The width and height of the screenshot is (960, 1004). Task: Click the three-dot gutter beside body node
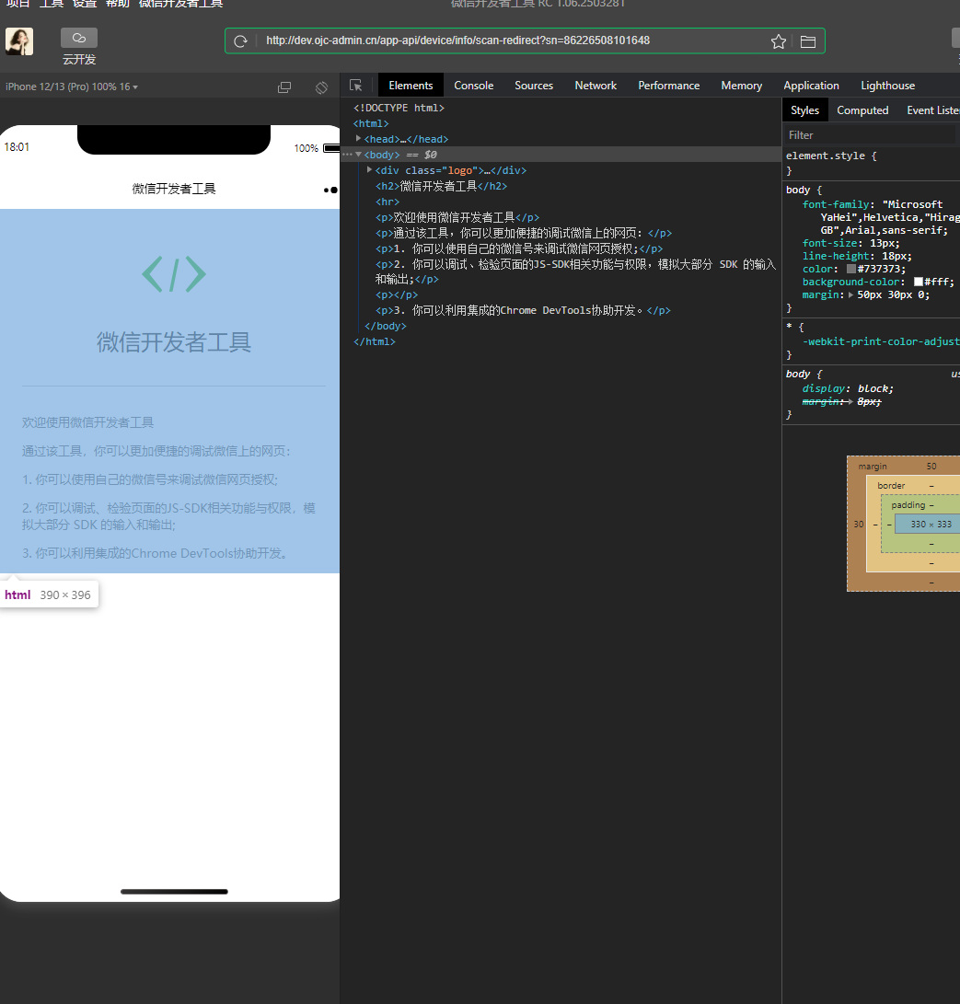click(346, 155)
